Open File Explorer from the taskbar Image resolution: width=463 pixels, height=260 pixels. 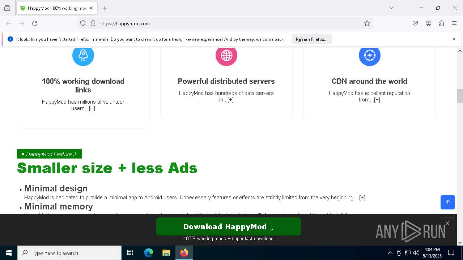166,253
